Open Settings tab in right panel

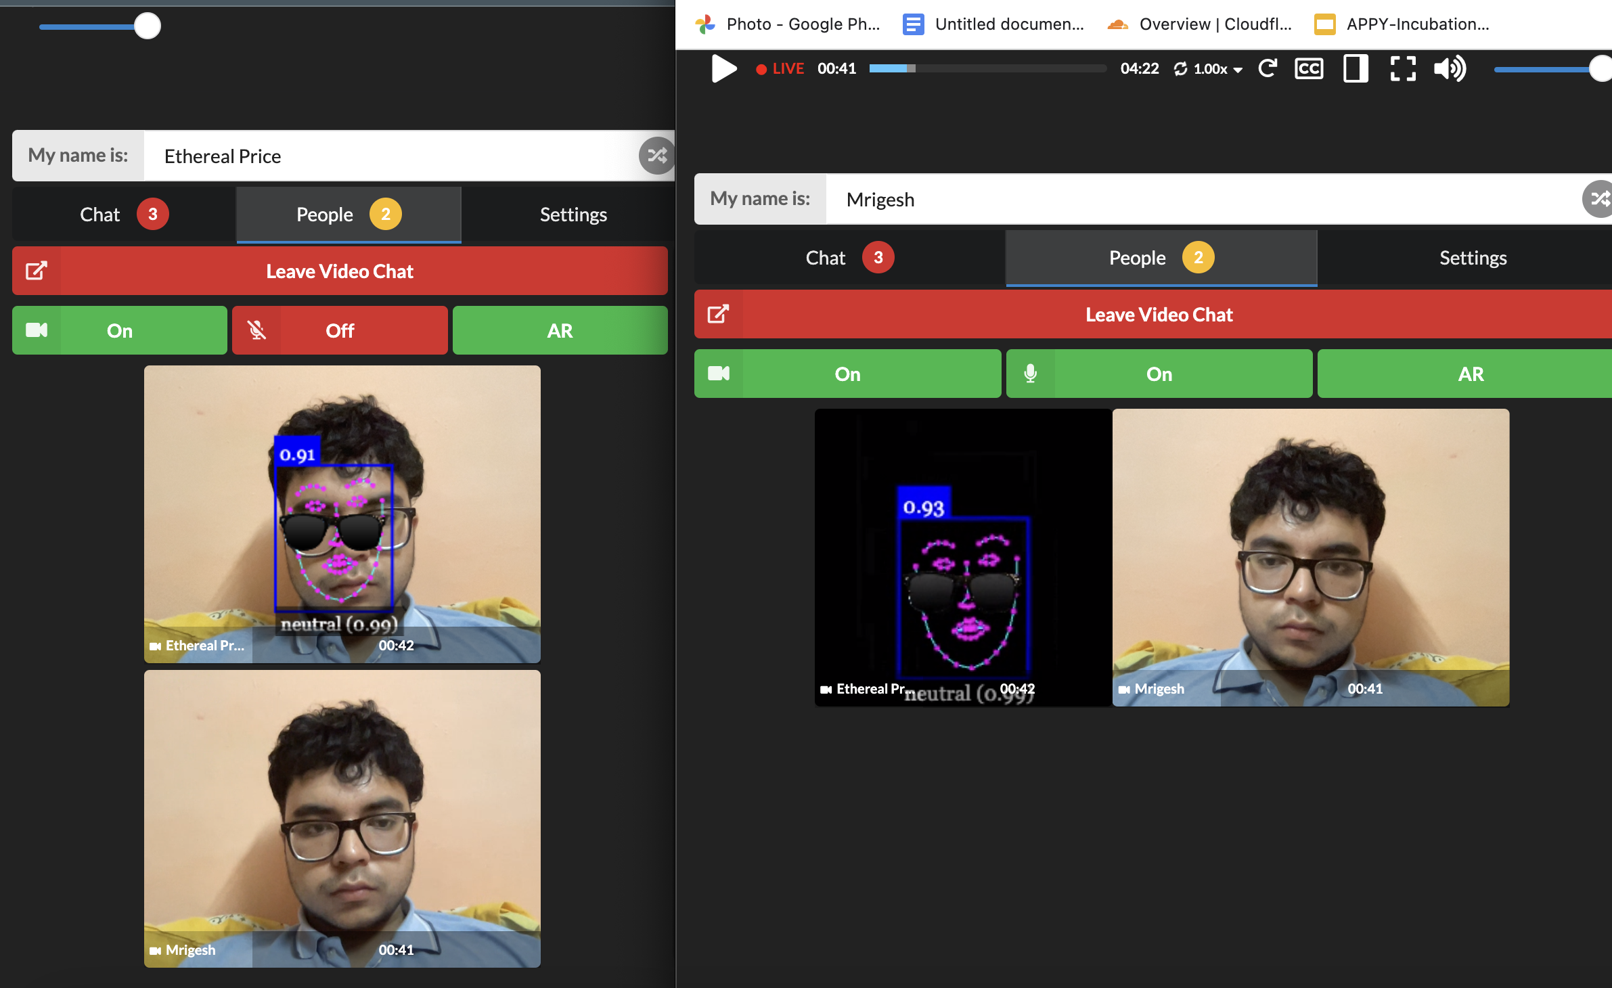1473,259
